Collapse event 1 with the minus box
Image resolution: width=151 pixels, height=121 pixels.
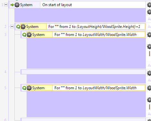(x=6, y=5)
